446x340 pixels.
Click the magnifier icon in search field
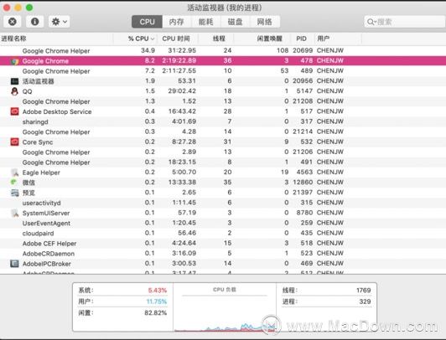pos(371,22)
